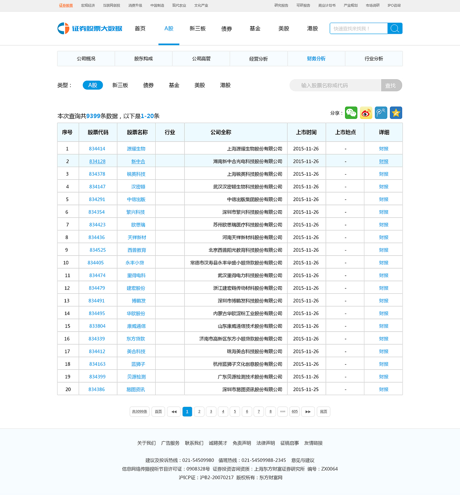
Task: Open 研究报告 in top bar
Action: (281, 5)
